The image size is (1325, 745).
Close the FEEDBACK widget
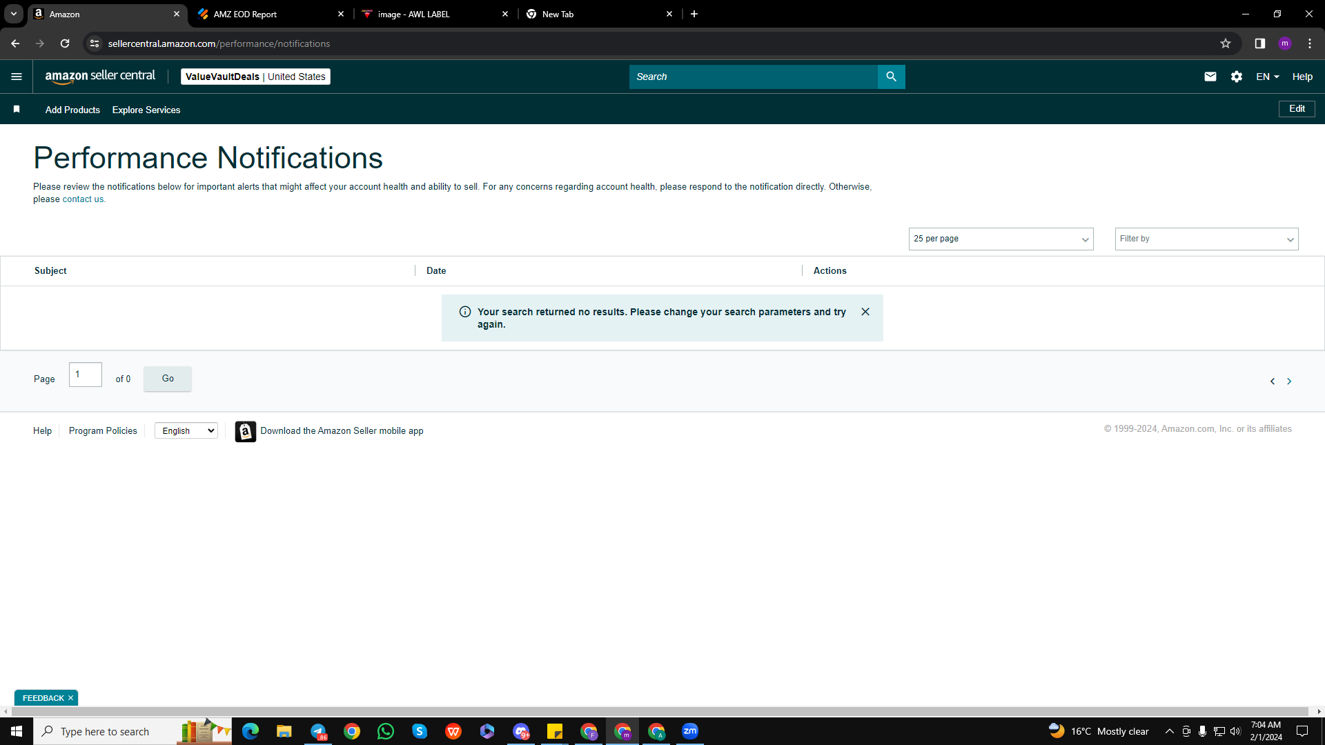coord(70,698)
